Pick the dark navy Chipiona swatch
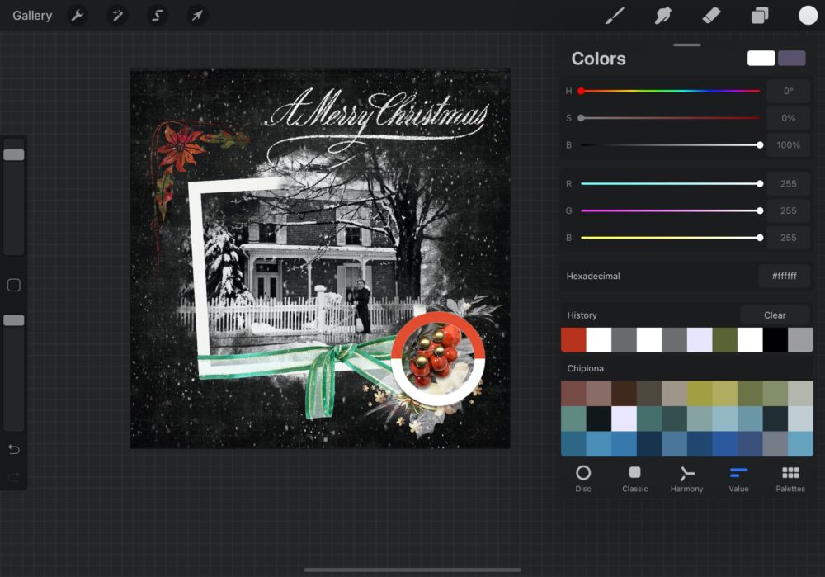The image size is (825, 577). coord(649,444)
